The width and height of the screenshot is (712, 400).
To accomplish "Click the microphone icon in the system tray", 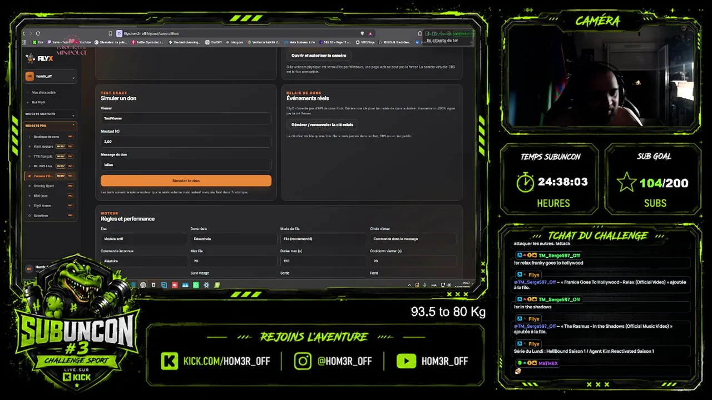I will 424,285.
